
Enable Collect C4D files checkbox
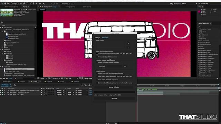[97, 73]
